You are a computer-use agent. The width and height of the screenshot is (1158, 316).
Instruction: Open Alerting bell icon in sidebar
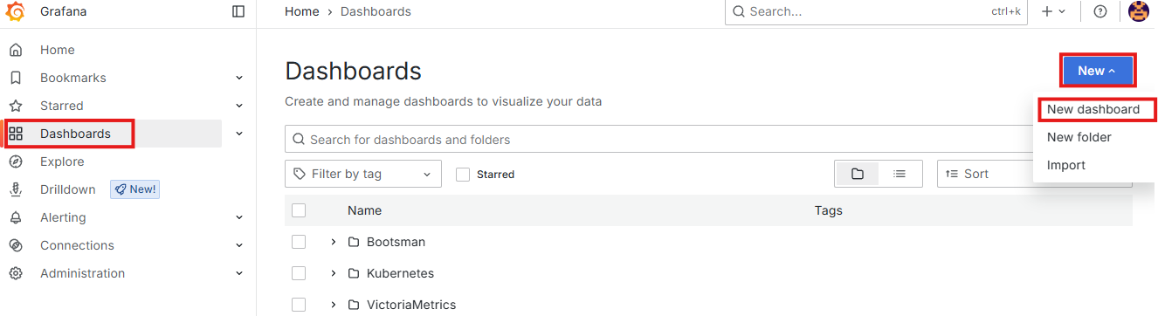[x=16, y=217]
